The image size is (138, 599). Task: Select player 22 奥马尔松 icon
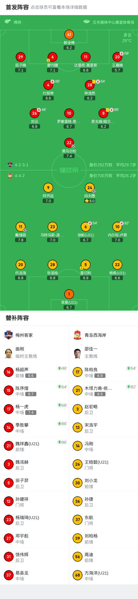[69, 143]
